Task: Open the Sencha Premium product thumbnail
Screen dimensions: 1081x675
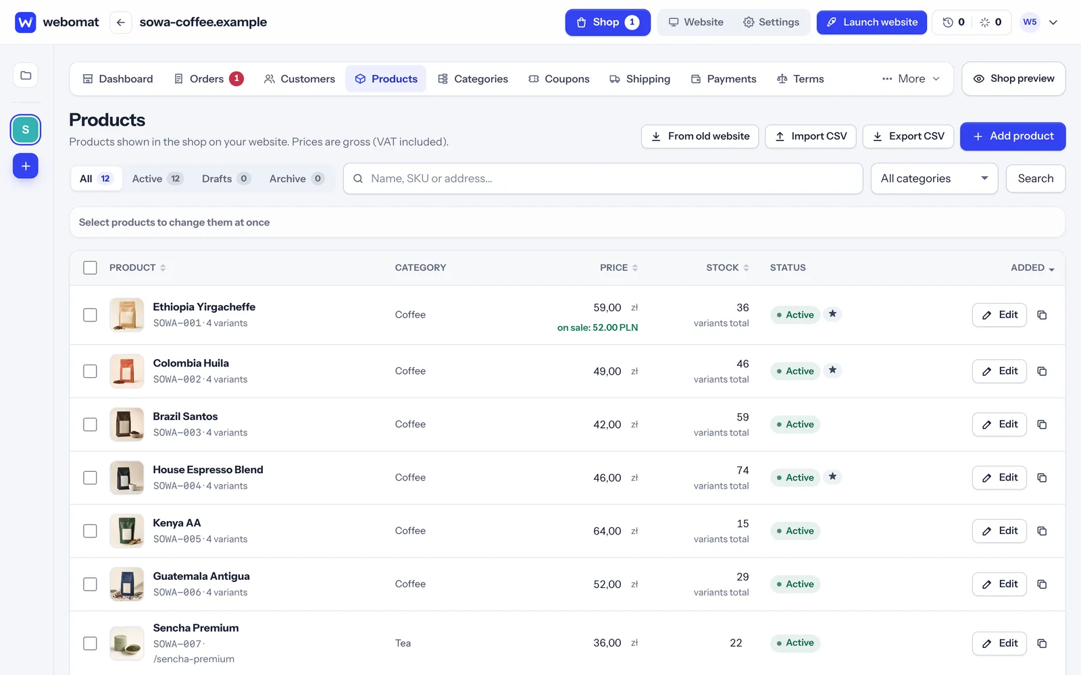Action: [127, 643]
